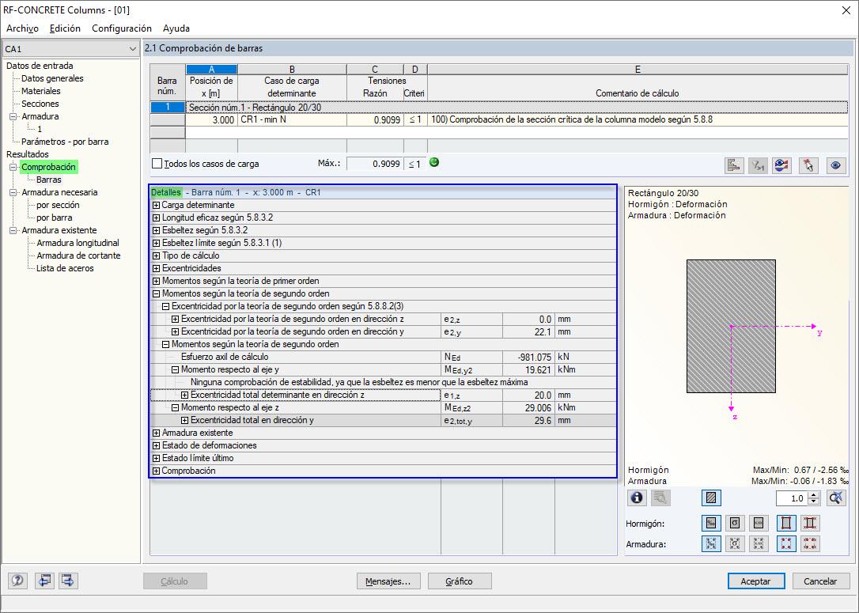Click the blue eye view mode icon
This screenshot has height=613, width=859.
pyautogui.click(x=835, y=165)
